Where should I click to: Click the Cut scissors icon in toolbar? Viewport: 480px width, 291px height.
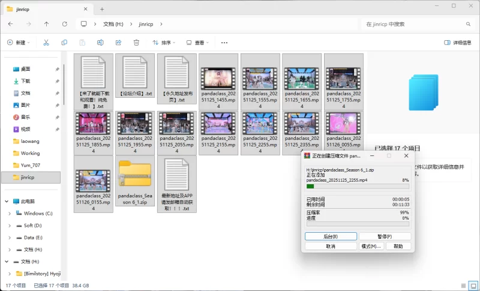46,43
